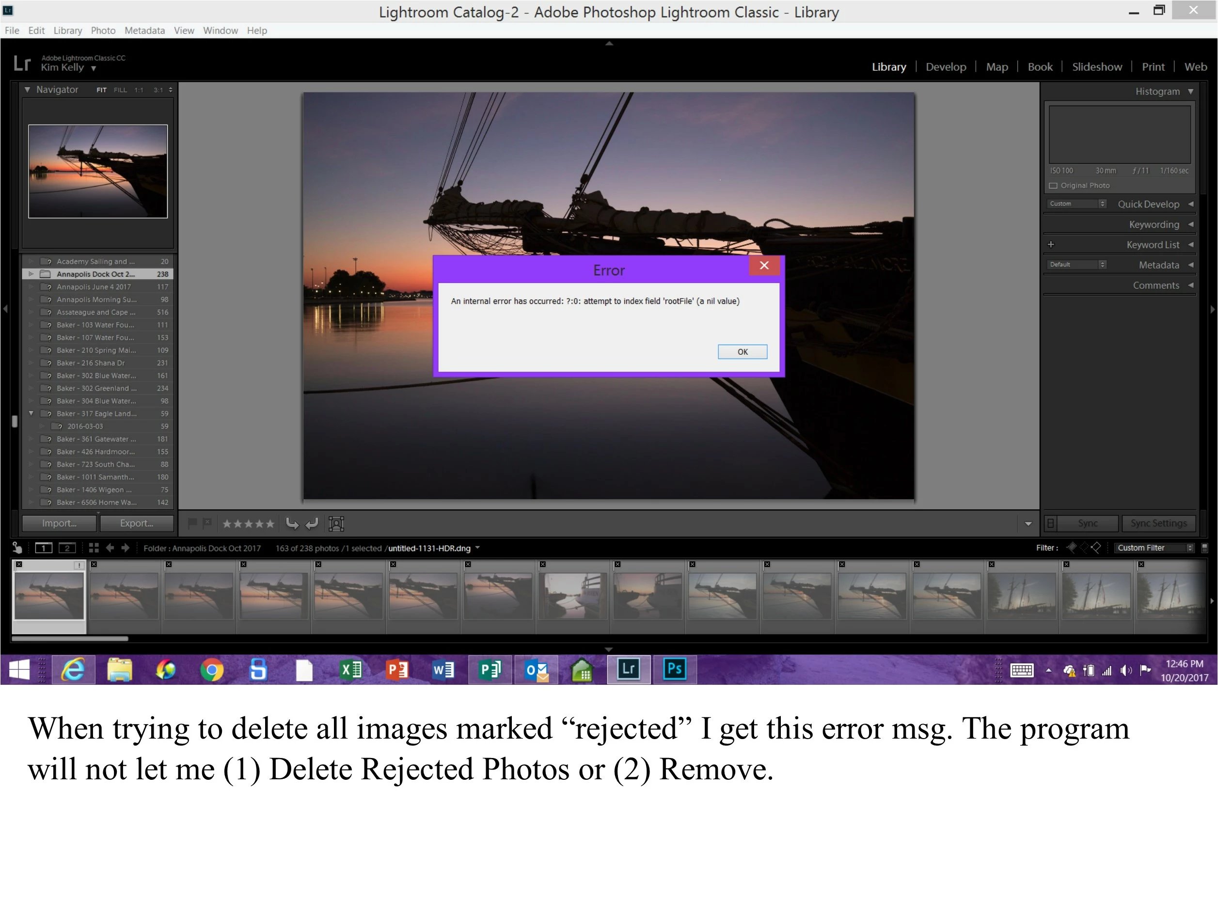Image resolution: width=1218 pixels, height=915 pixels.
Task: Toggle the filter on/off switch
Action: pos(1204,548)
